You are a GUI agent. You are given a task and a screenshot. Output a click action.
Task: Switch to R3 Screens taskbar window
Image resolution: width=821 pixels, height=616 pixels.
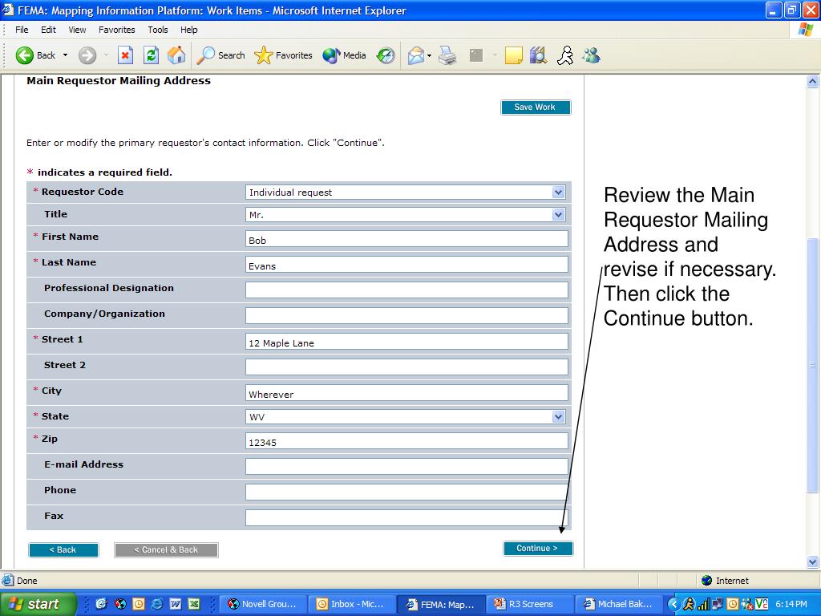(529, 604)
